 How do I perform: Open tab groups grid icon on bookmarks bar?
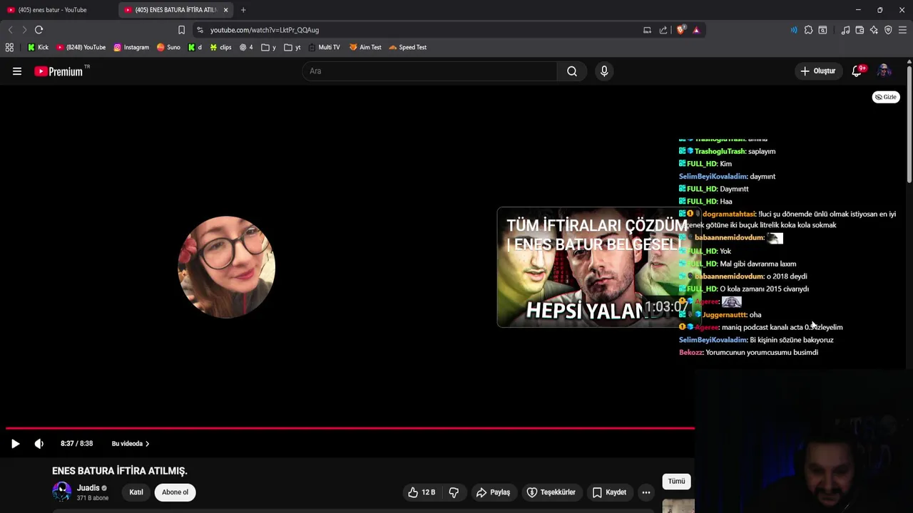tap(9, 47)
